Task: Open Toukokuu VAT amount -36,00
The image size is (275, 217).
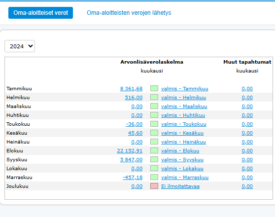Action: (x=134, y=124)
